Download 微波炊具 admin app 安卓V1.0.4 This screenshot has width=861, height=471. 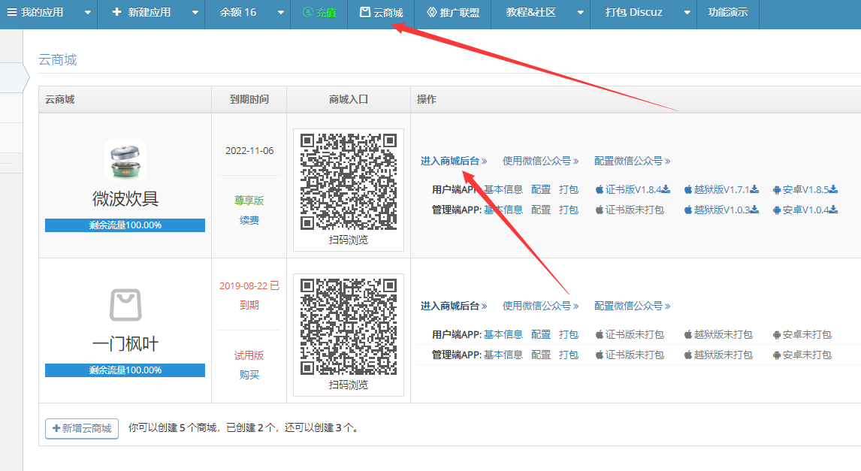coord(805,210)
